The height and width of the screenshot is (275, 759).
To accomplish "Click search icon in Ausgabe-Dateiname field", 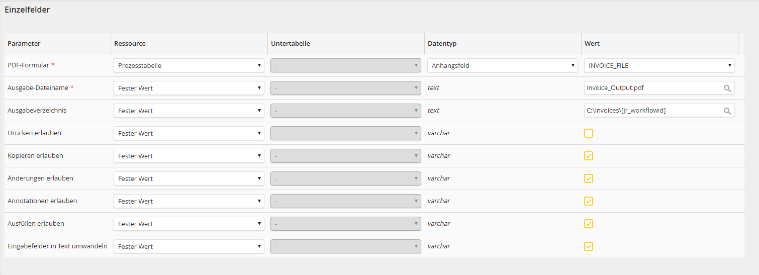I will [x=727, y=88].
